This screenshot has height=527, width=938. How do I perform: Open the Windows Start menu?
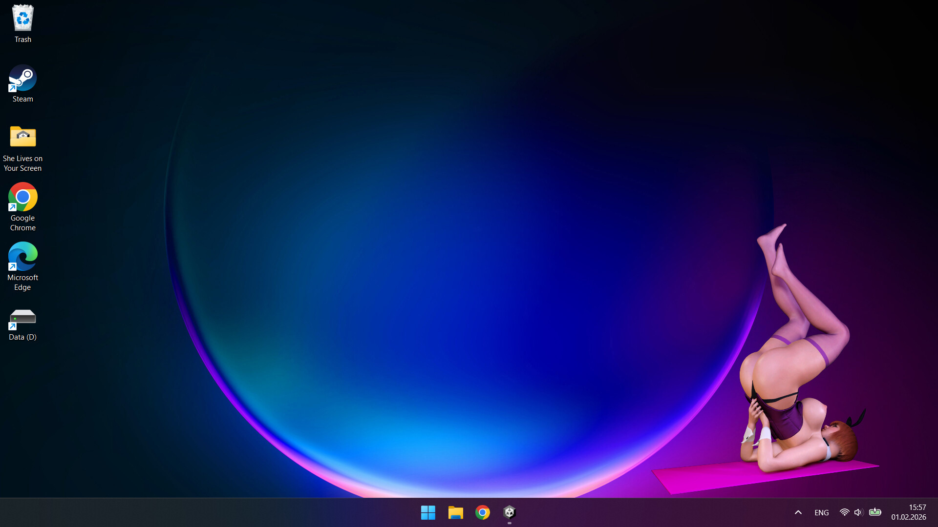pyautogui.click(x=428, y=512)
